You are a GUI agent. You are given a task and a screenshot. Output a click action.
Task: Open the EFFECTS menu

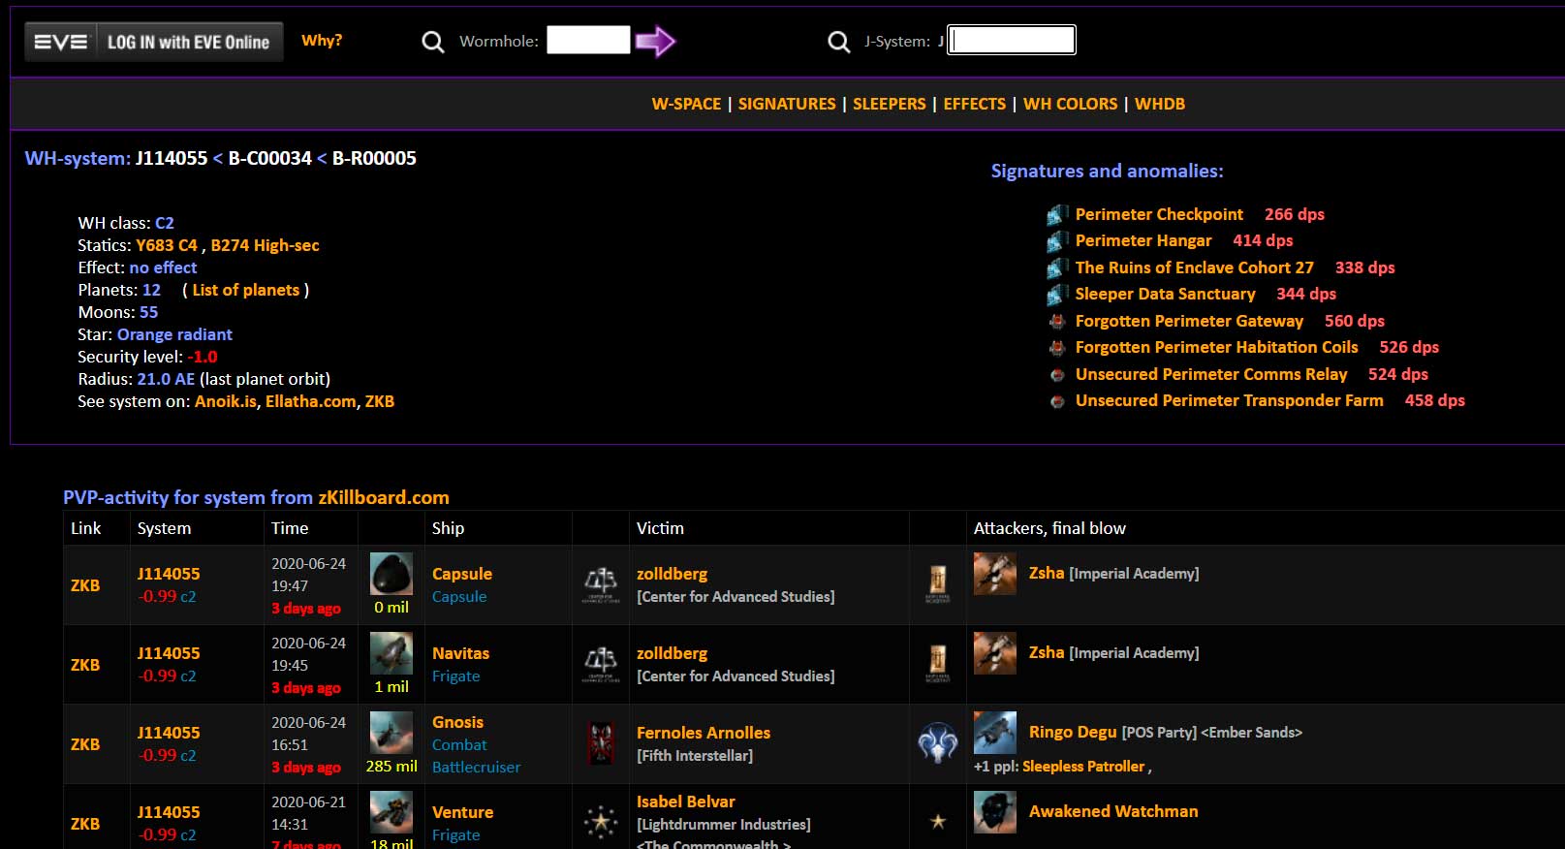click(x=975, y=104)
